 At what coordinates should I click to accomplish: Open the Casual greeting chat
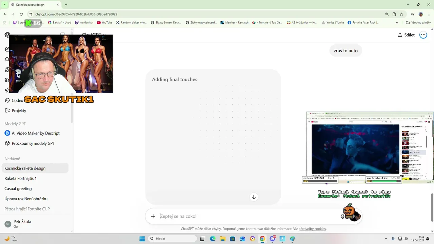click(35, 188)
